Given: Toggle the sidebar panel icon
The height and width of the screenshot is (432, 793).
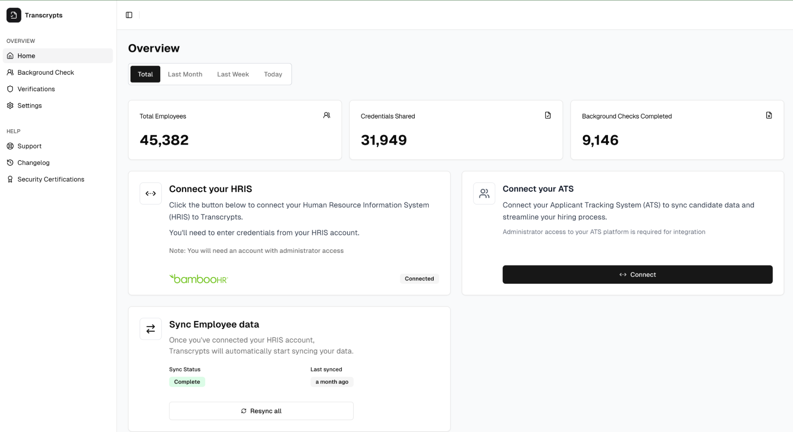Looking at the screenshot, I should coord(129,15).
